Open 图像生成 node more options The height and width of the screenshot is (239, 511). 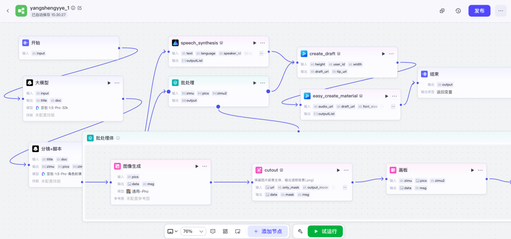(205, 166)
